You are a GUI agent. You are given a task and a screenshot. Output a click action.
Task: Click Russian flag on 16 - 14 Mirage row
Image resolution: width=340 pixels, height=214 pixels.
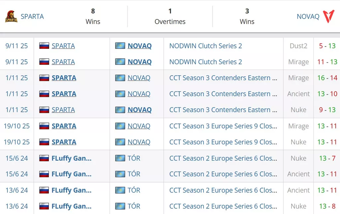tap(44, 78)
